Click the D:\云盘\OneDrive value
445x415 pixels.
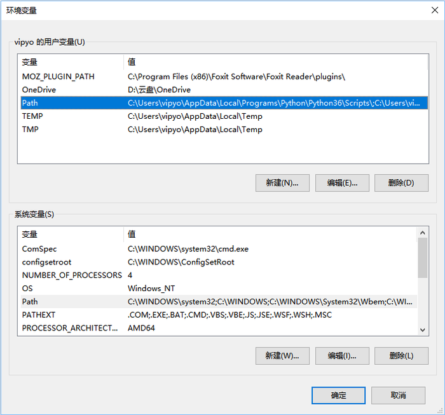tap(159, 90)
